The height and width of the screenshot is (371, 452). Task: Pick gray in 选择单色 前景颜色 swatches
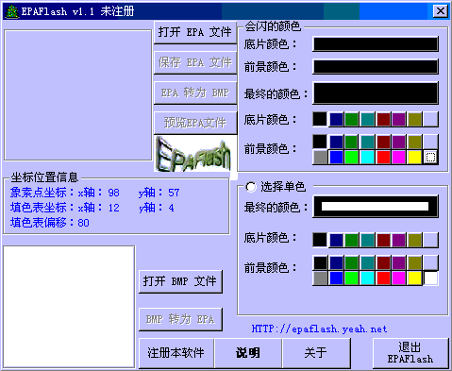pos(320,278)
